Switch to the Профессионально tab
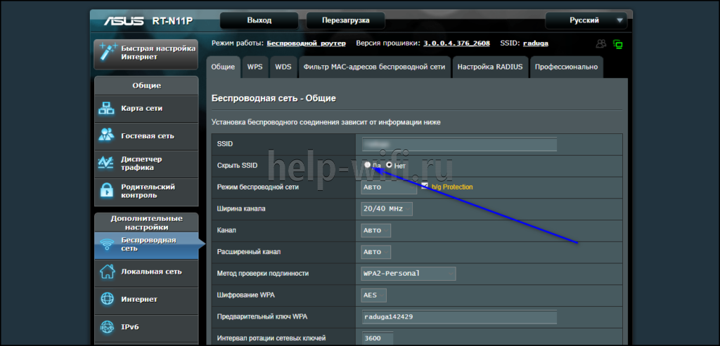The height and width of the screenshot is (346, 720). pos(566,67)
